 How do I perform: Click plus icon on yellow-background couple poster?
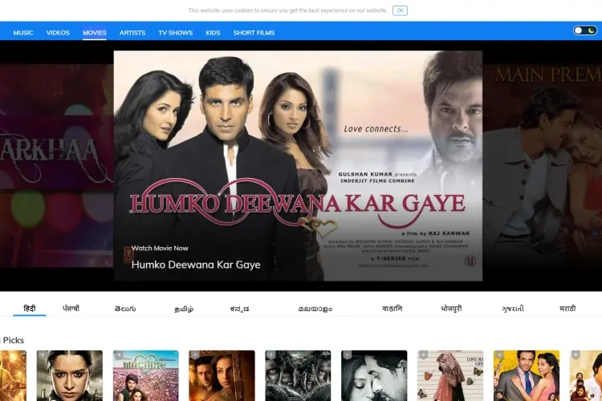pos(499,355)
